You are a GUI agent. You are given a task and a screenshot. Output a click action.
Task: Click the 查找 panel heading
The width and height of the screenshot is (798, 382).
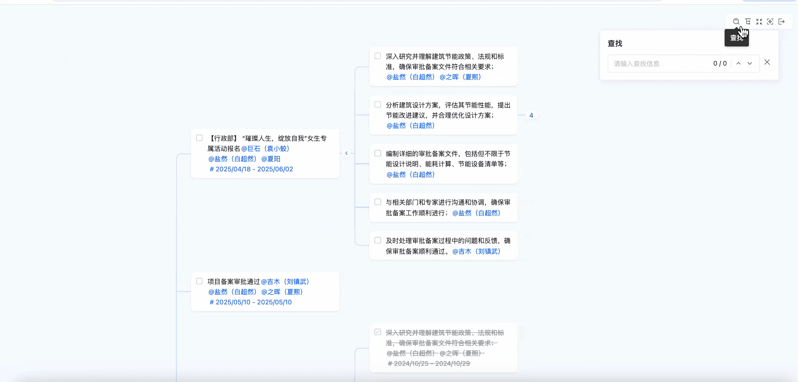coord(615,43)
